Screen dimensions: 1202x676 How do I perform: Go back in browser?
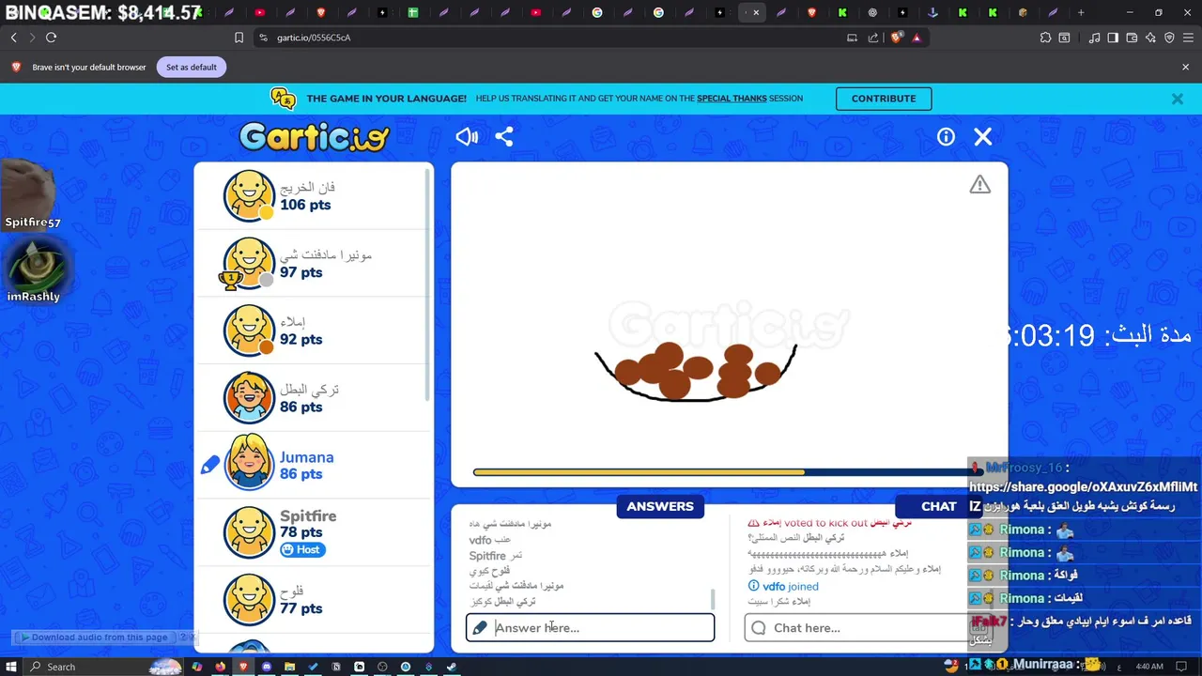tap(14, 38)
